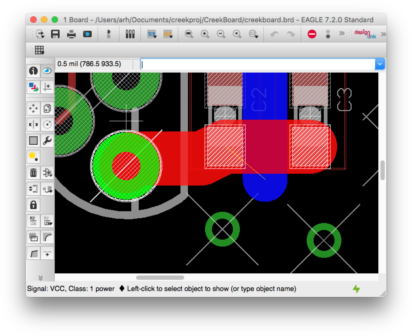Image resolution: width=412 pixels, height=336 pixels.
Task: Open the ULP program dropdown
Action: tap(168, 34)
